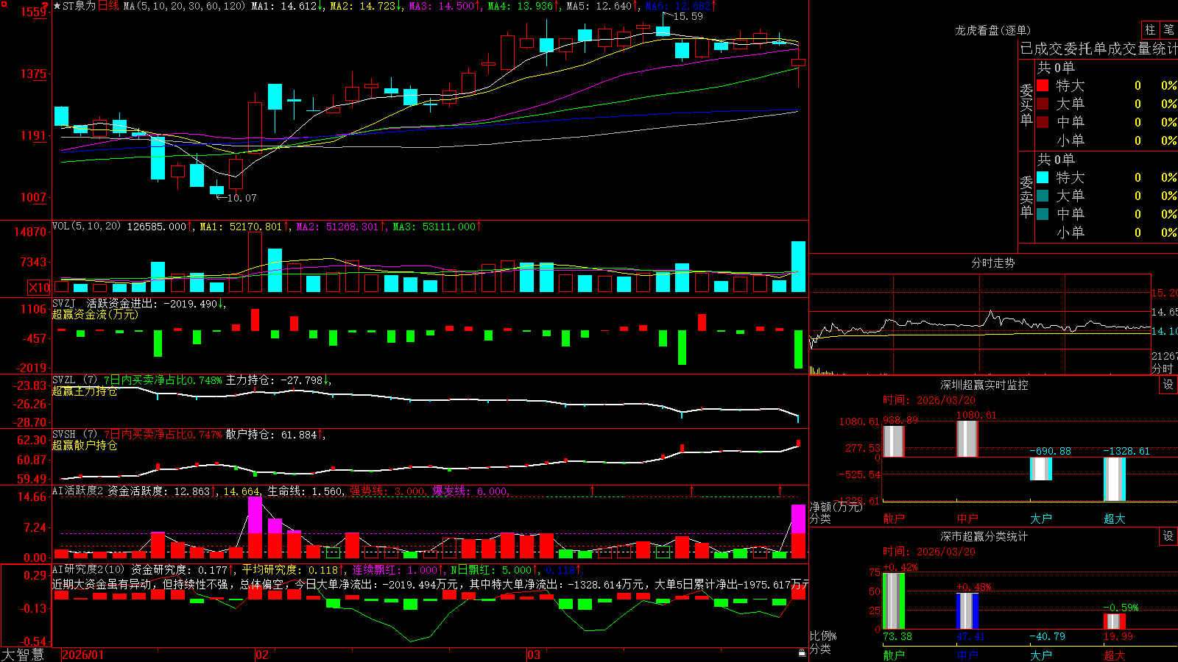The image size is (1178, 662).
Task: Click the 超赢资金流(万元) label
Action: click(x=95, y=314)
